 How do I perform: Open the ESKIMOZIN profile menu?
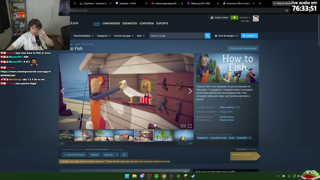[x=130, y=23]
